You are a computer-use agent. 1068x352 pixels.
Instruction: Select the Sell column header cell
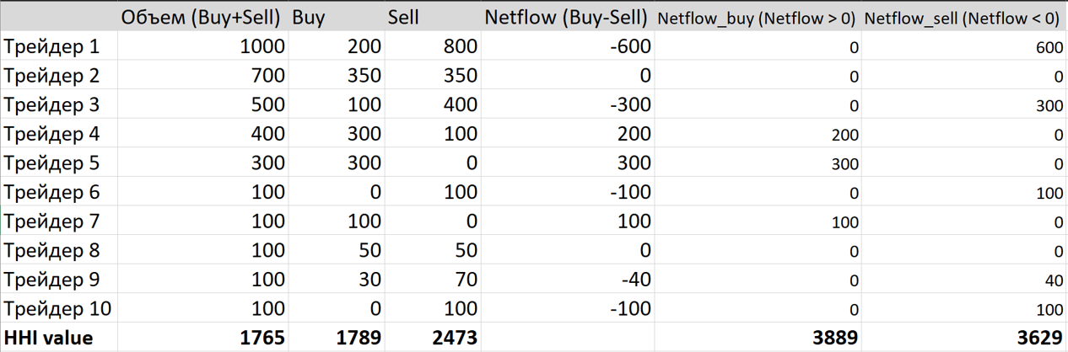(432, 17)
